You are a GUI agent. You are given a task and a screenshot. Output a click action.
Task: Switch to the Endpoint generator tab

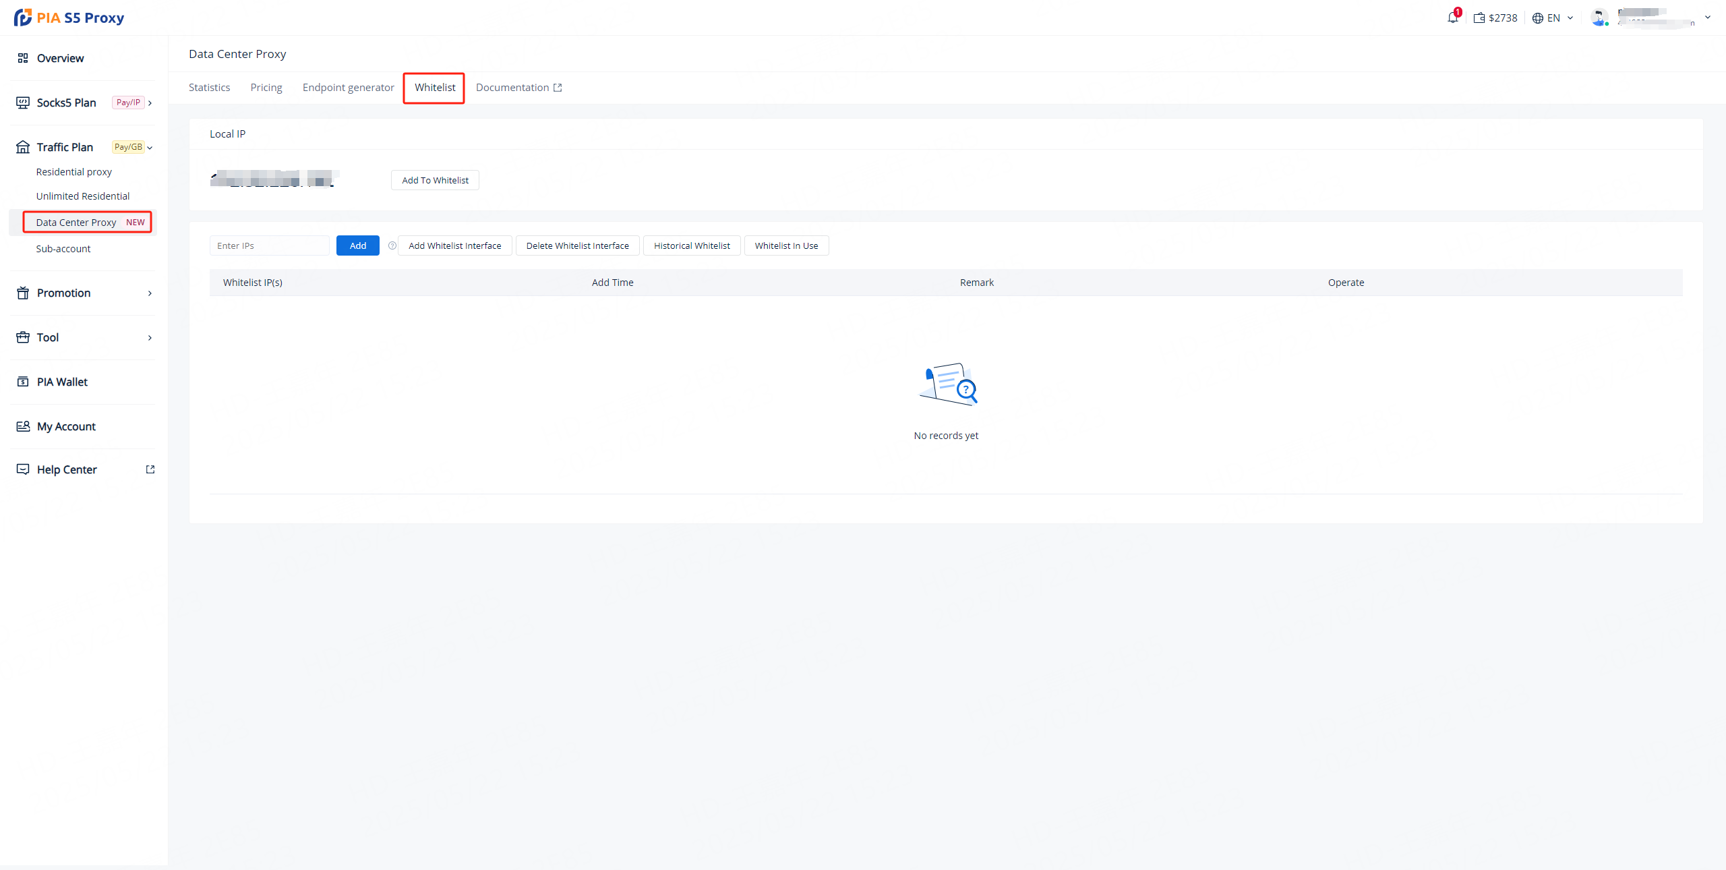click(348, 88)
